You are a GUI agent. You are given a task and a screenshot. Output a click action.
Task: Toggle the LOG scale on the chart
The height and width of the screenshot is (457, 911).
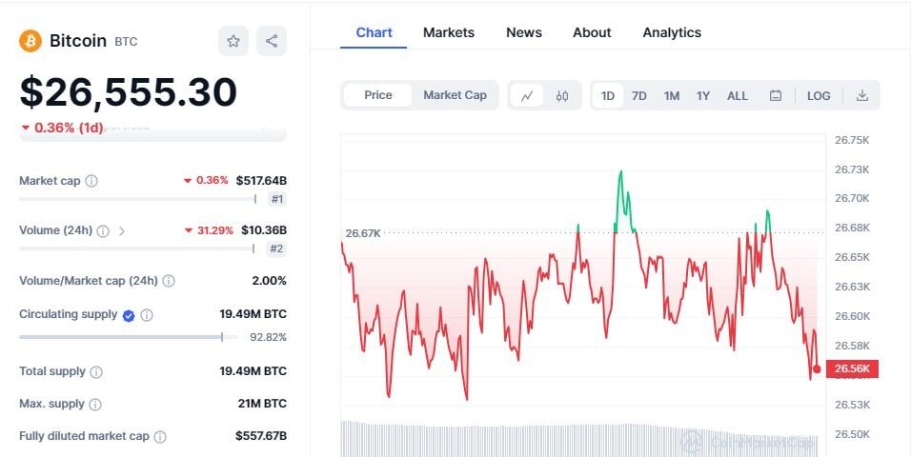click(819, 95)
